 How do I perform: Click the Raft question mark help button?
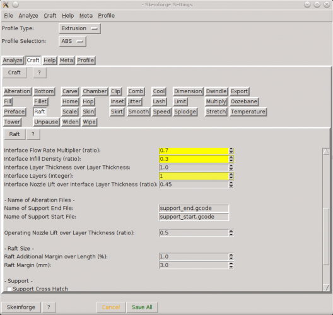click(33, 134)
